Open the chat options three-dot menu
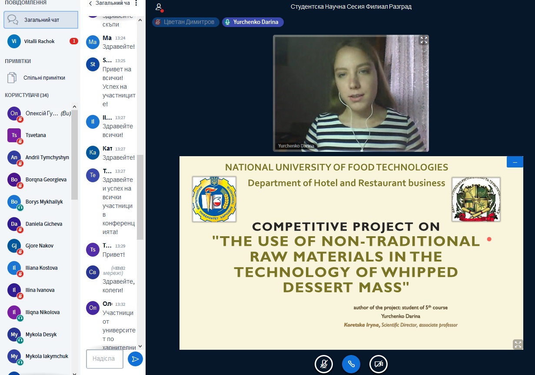The height and width of the screenshot is (375, 535). click(136, 3)
